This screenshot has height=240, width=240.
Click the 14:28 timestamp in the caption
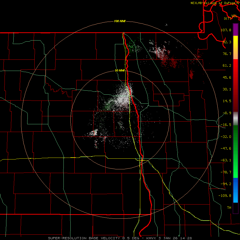(186, 238)
